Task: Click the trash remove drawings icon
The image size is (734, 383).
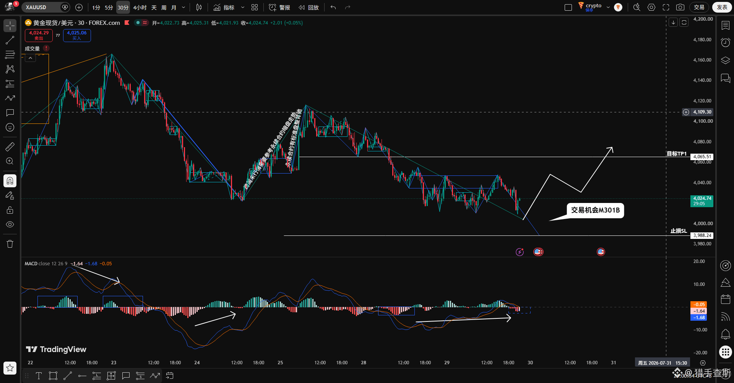Action: 10,244
